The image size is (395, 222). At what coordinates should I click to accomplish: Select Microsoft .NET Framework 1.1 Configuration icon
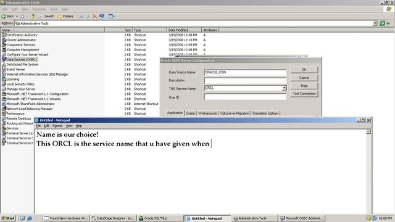(x=4, y=94)
